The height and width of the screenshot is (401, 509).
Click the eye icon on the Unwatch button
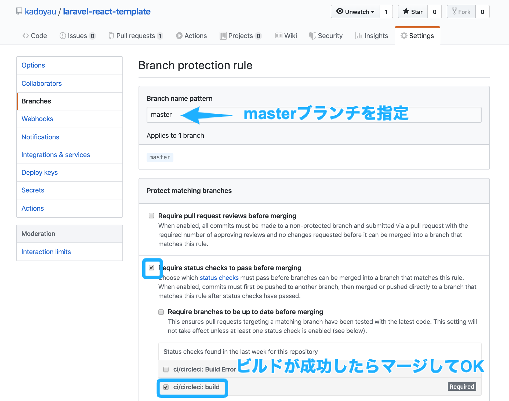tap(340, 11)
